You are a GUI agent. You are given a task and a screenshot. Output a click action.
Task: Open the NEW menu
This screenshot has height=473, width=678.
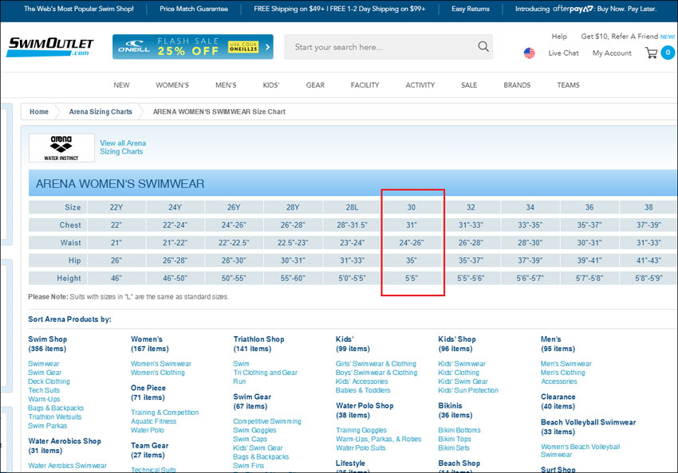(121, 85)
